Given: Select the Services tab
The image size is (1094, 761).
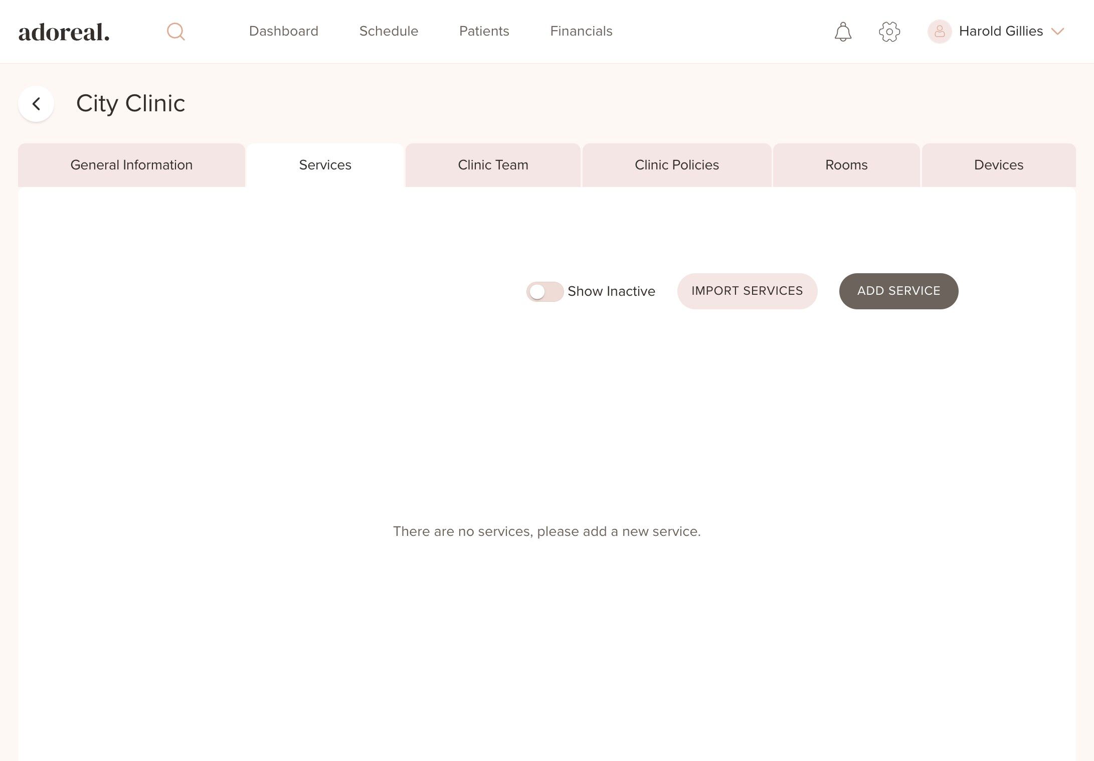Looking at the screenshot, I should pyautogui.click(x=325, y=165).
